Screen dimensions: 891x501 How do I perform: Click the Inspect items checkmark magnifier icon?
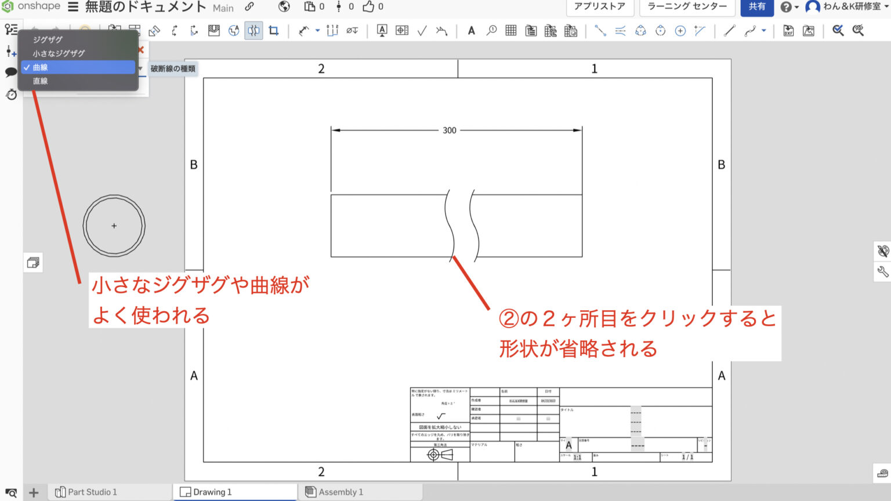pos(838,31)
